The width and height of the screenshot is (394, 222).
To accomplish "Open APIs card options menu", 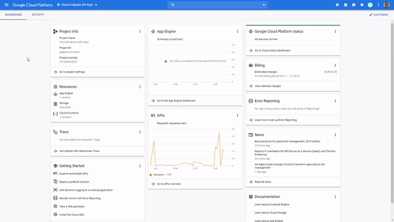I will [x=237, y=115].
